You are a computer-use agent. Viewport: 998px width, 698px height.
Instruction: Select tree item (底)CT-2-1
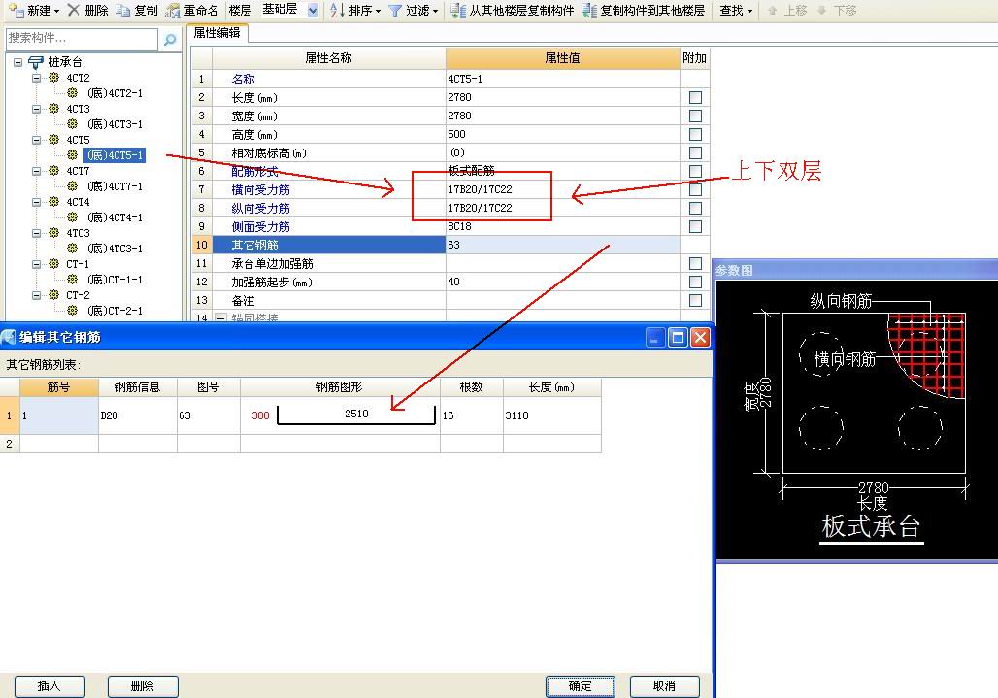tap(115, 311)
